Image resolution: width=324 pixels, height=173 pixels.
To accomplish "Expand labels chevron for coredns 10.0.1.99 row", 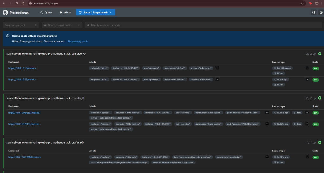I will [x=267, y=113].
